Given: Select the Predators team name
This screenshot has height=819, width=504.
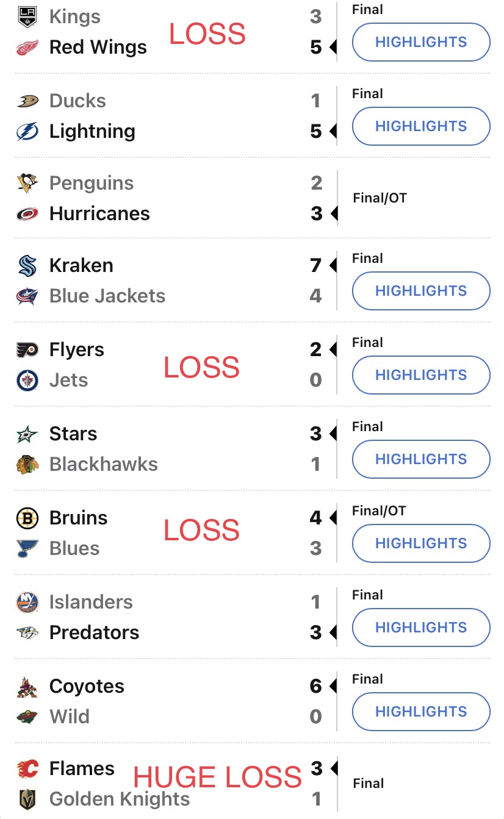Looking at the screenshot, I should pyautogui.click(x=94, y=632).
